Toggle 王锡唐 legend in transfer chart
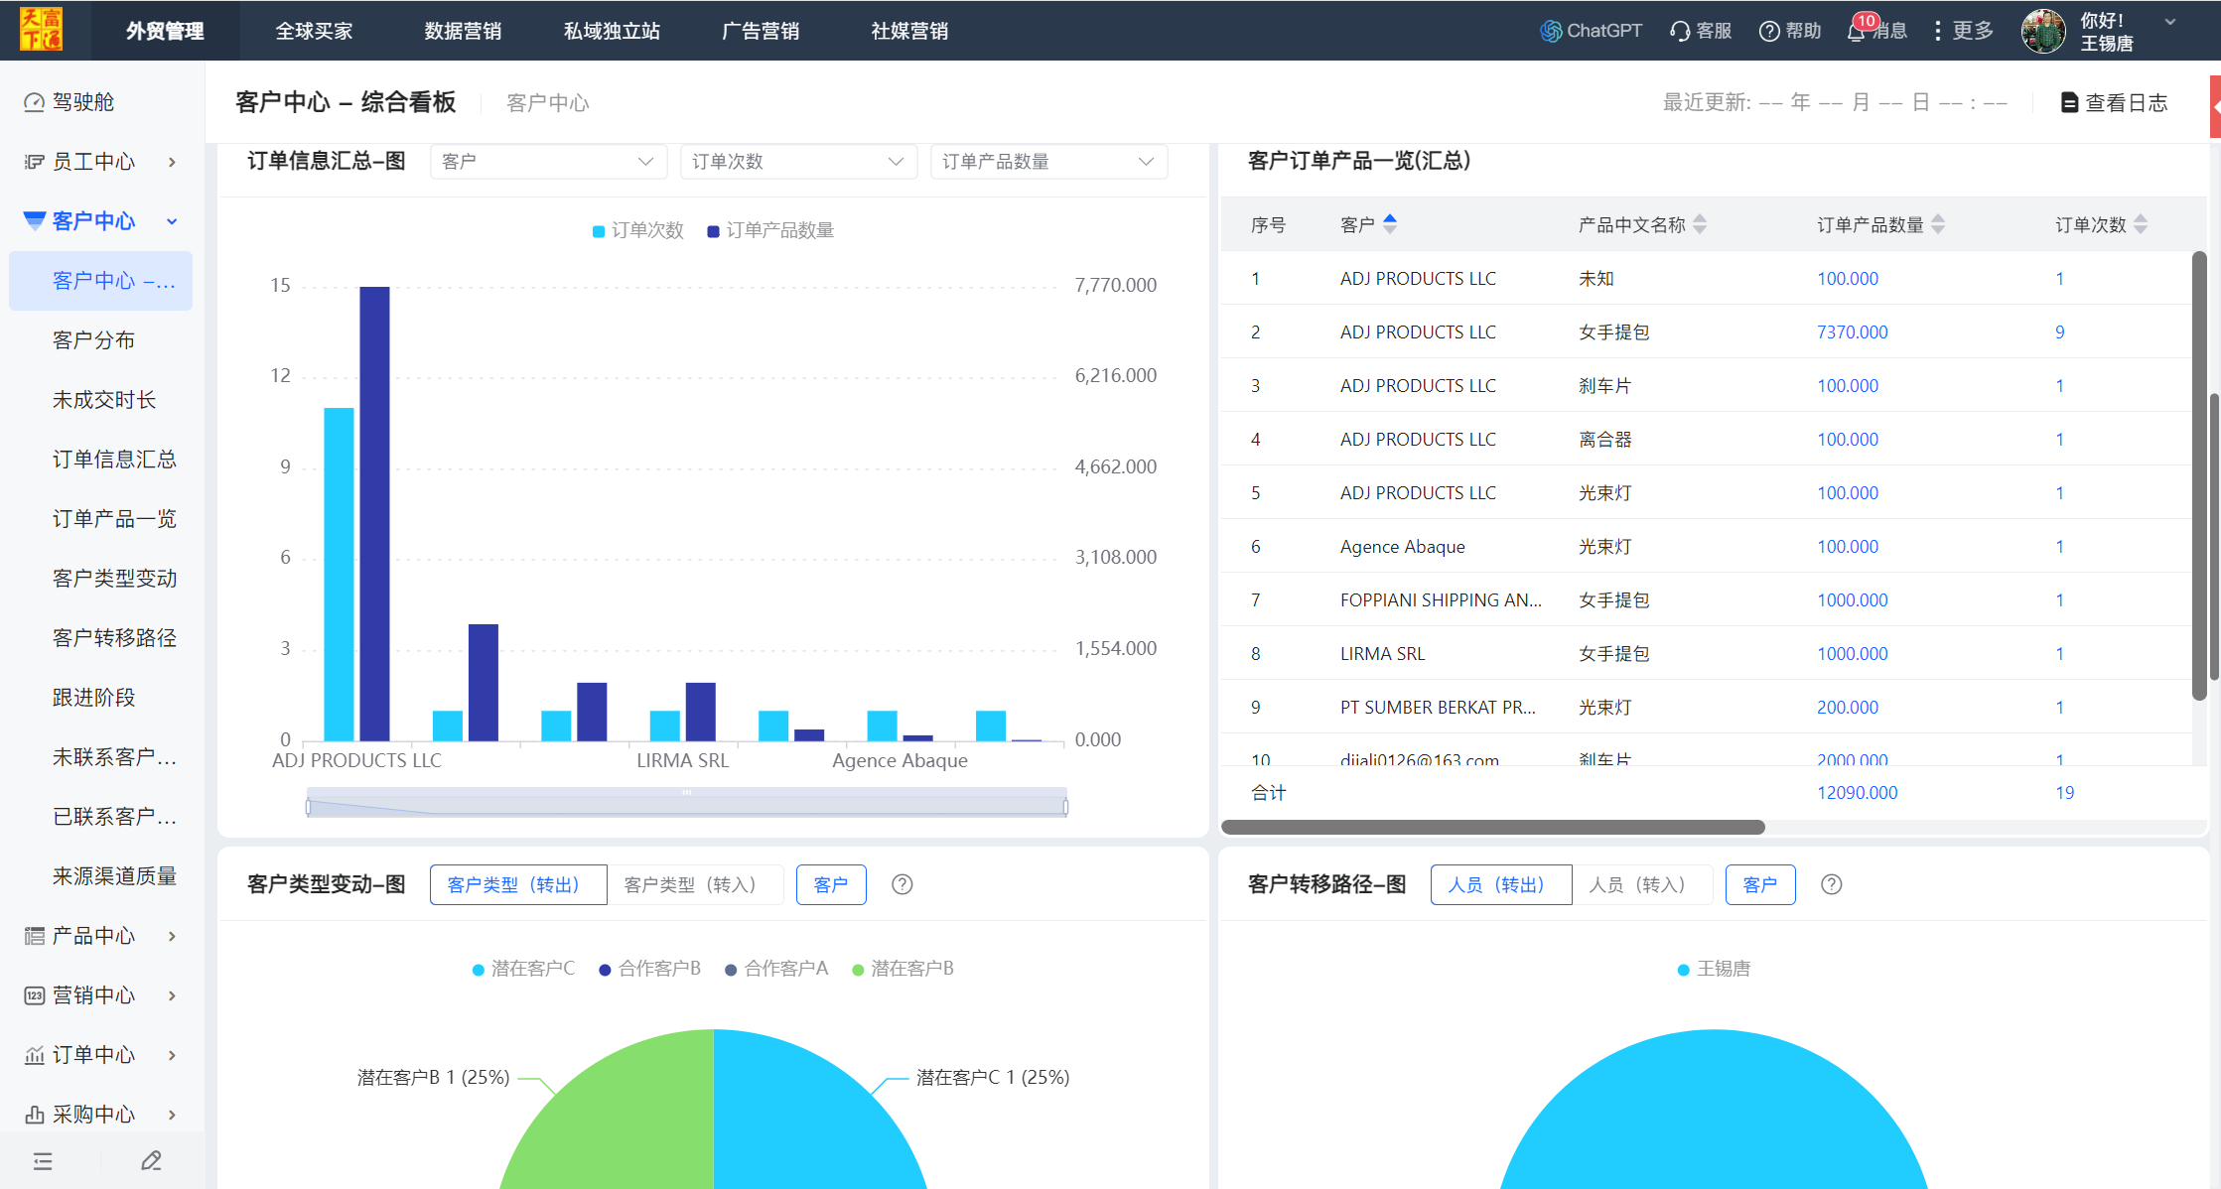The width and height of the screenshot is (2221, 1189). pyautogui.click(x=1715, y=969)
